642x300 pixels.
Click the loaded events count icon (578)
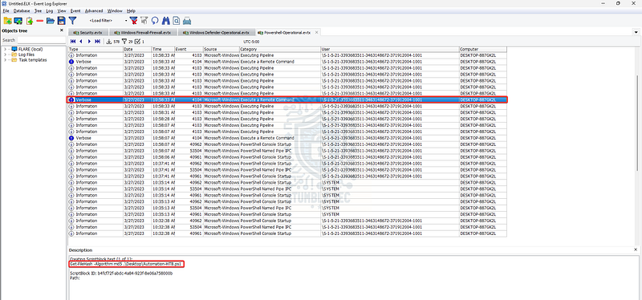tap(109, 42)
